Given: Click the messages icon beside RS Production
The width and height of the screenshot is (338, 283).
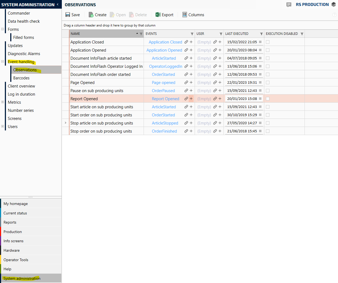Looking at the screenshot, I should [x=289, y=5].
